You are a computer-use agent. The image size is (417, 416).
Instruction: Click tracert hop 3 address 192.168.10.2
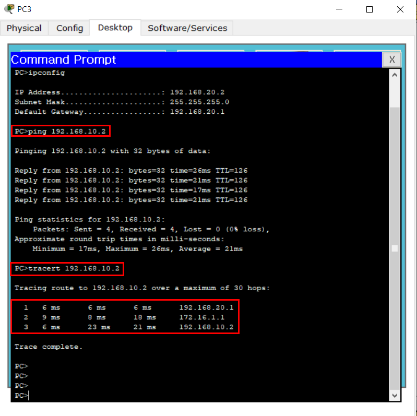click(x=206, y=327)
